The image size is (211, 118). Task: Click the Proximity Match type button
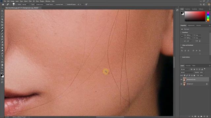[x=59, y=4]
